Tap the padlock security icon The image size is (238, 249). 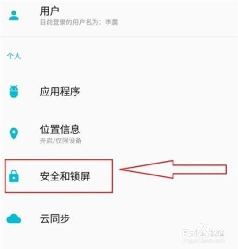[14, 176]
